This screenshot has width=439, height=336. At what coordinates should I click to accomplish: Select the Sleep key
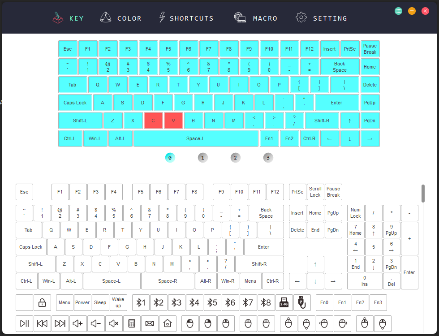pos(100,303)
